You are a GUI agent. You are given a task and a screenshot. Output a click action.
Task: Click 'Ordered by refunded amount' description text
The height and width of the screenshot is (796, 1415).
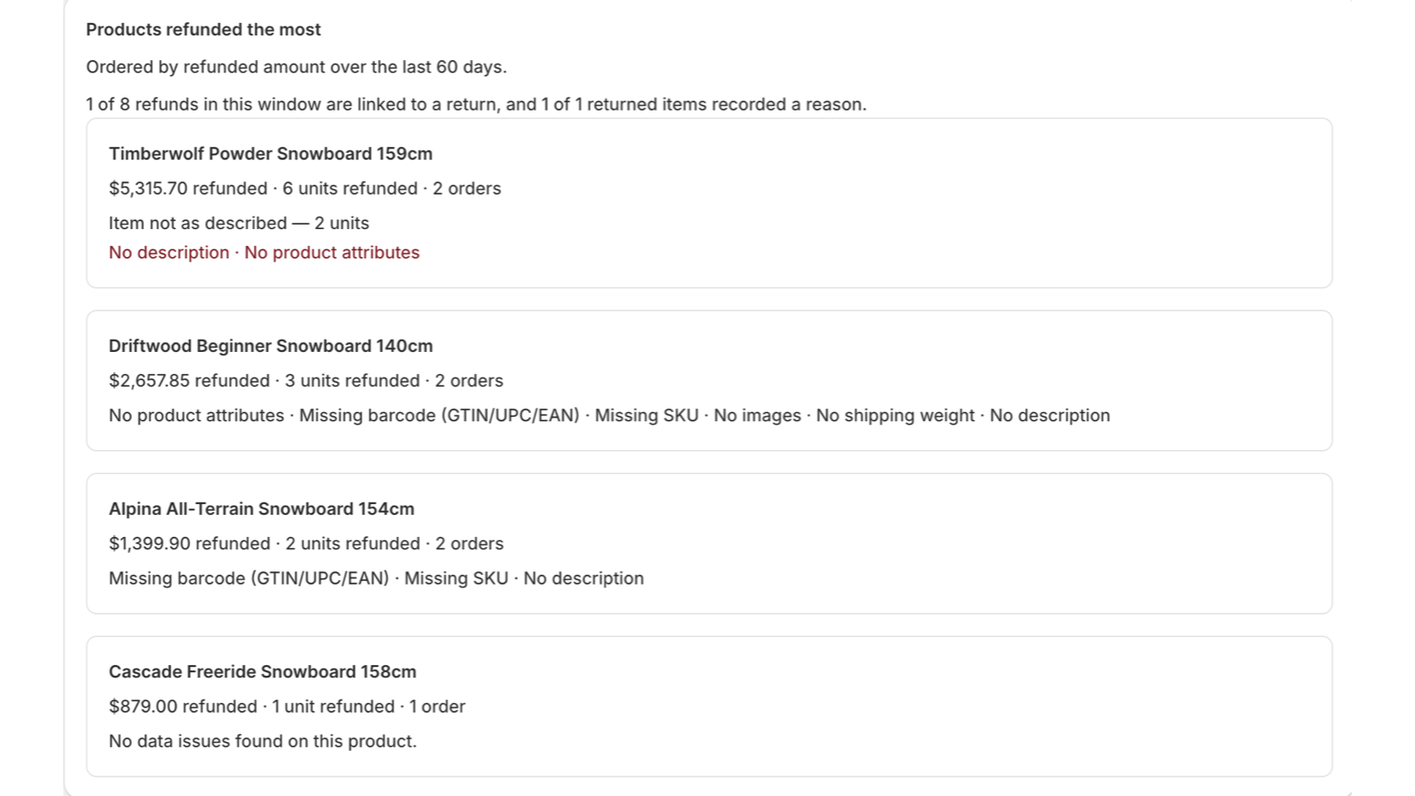tap(296, 67)
